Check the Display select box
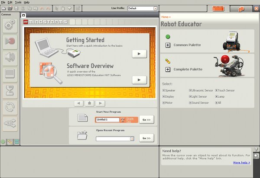 164,96
